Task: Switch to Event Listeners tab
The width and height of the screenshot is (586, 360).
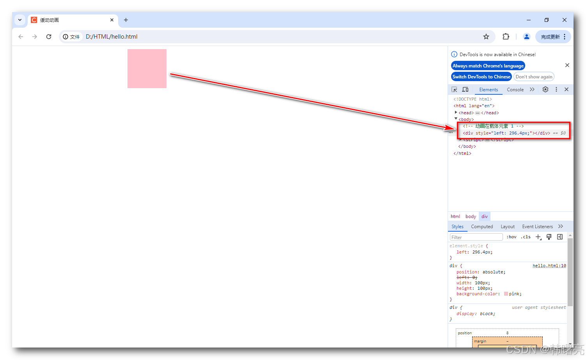Action: [x=537, y=227]
